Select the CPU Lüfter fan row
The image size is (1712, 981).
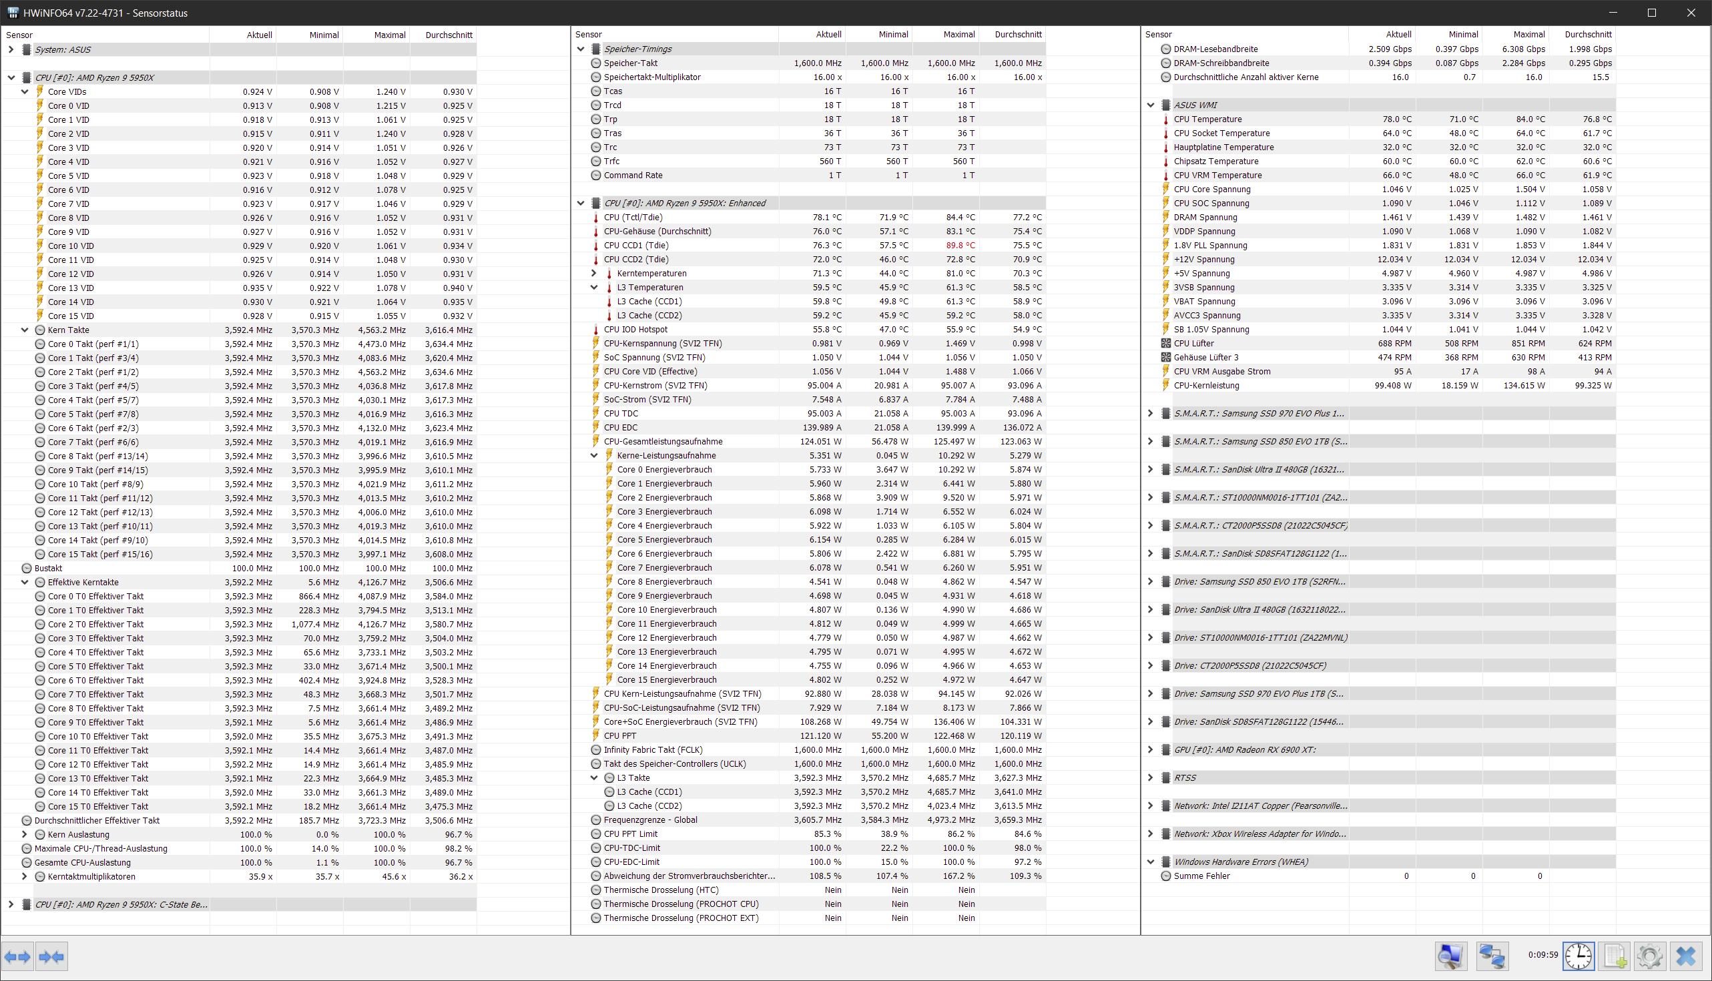coord(1193,344)
